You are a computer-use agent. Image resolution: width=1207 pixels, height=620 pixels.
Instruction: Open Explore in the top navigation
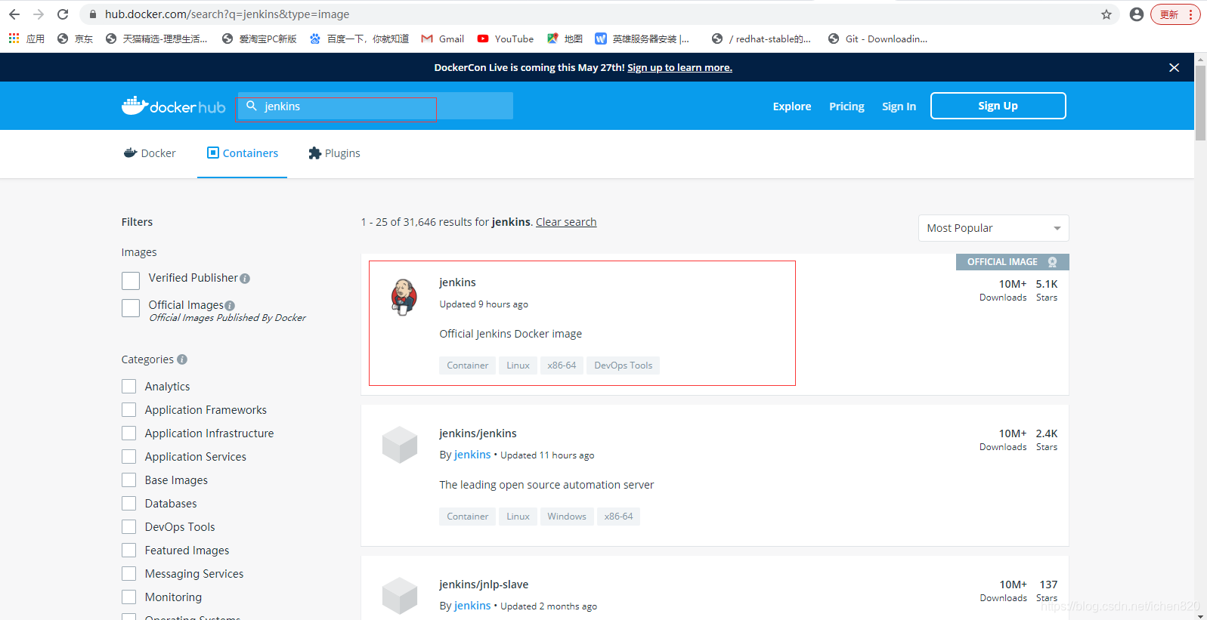pos(792,106)
